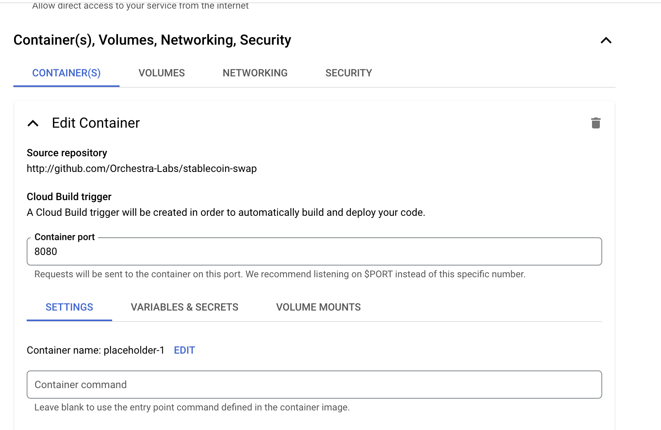This screenshot has width=661, height=430.
Task: Switch to the VOLUME MOUNTS tab
Action: (318, 307)
